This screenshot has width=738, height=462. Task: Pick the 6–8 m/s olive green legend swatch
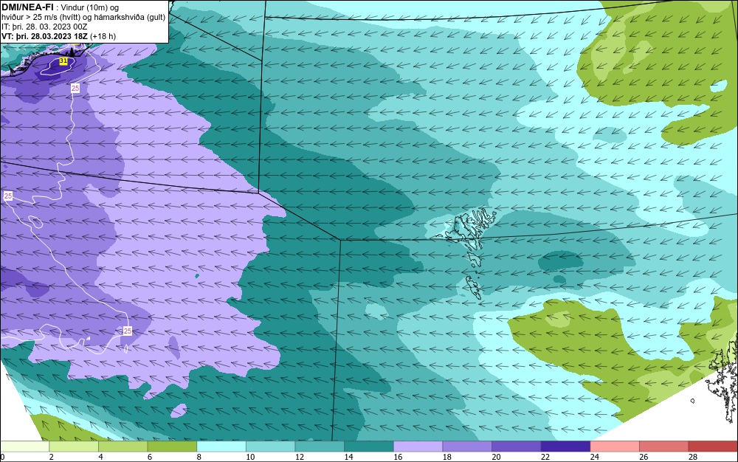pos(172,447)
